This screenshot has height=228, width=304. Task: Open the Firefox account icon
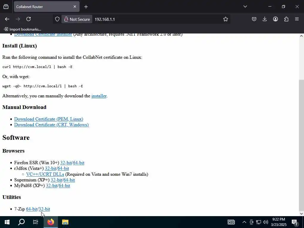tap(275, 19)
